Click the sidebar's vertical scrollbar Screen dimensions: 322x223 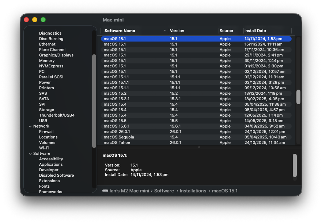pyautogui.click(x=94, y=101)
